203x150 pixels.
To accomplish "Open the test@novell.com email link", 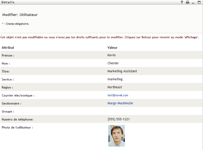I will 118,95.
